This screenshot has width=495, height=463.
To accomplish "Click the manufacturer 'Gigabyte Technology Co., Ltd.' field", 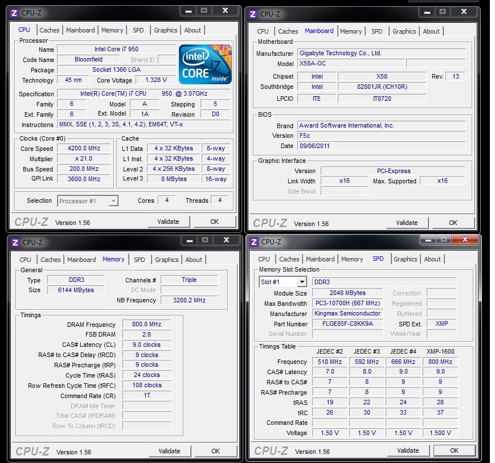I will [x=381, y=53].
